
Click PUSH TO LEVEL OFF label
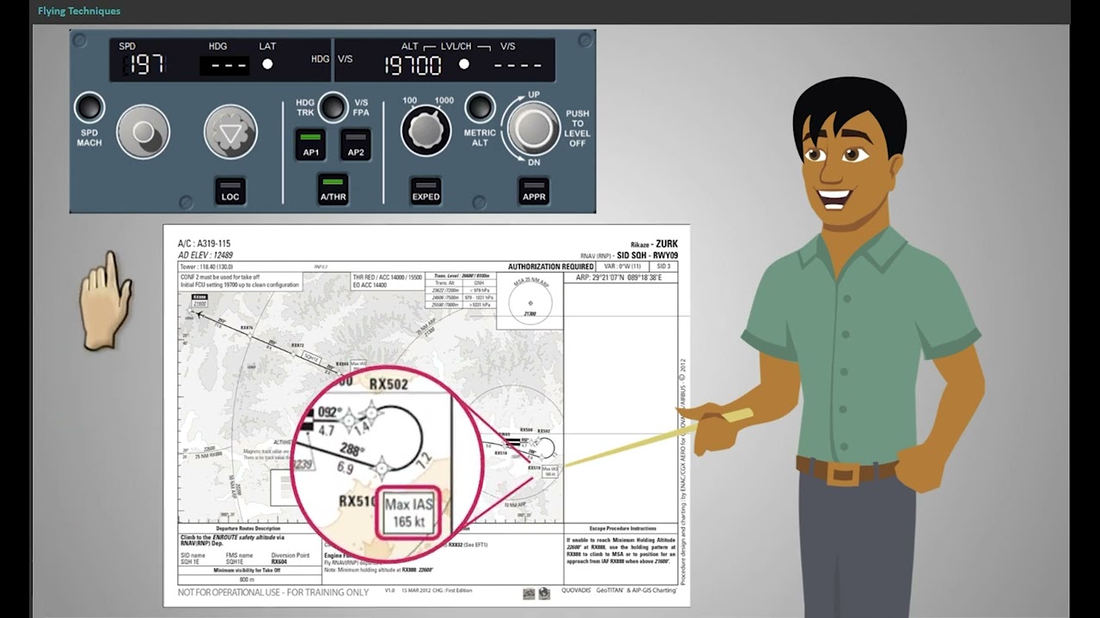[x=577, y=129]
